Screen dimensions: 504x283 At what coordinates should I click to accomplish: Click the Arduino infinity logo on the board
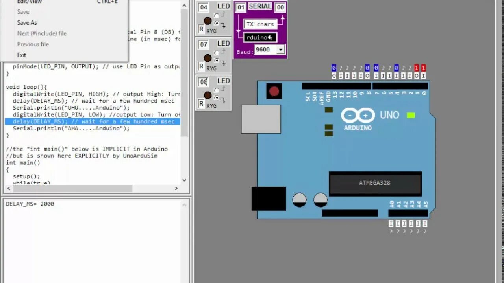(x=358, y=115)
